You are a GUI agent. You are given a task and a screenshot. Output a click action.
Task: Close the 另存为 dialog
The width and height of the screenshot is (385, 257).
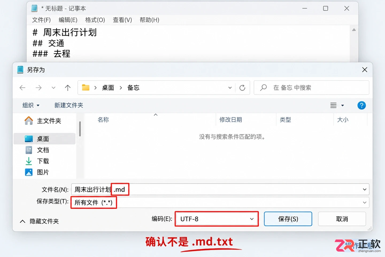coord(364,70)
